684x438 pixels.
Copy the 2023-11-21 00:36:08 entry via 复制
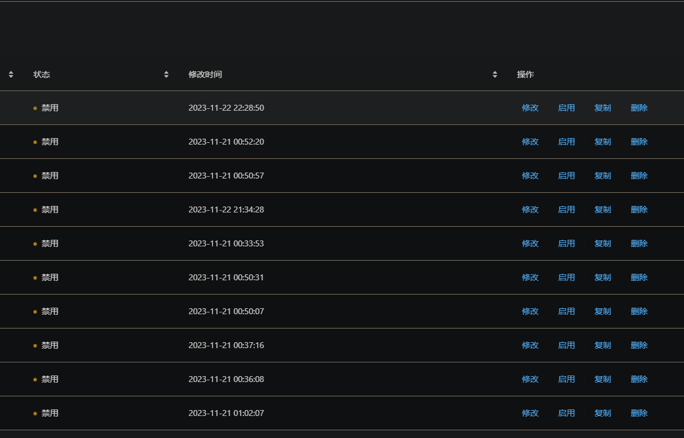602,379
